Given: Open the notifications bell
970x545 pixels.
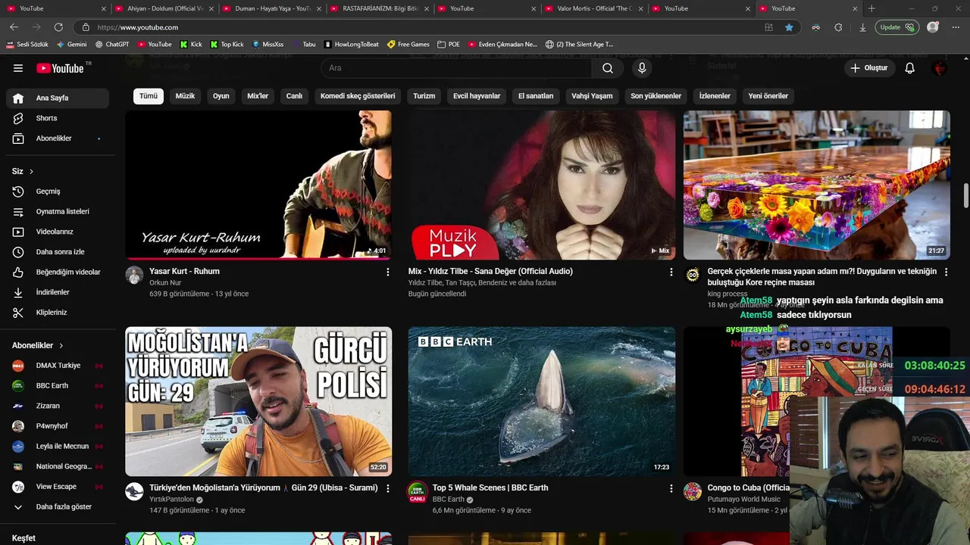Looking at the screenshot, I should click(x=909, y=68).
